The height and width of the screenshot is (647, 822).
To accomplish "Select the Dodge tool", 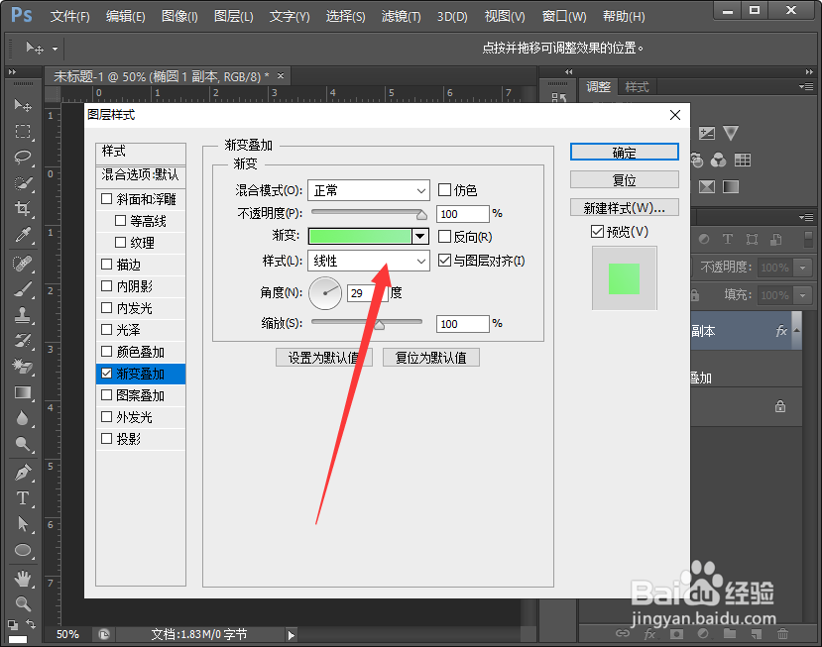I will (23, 444).
